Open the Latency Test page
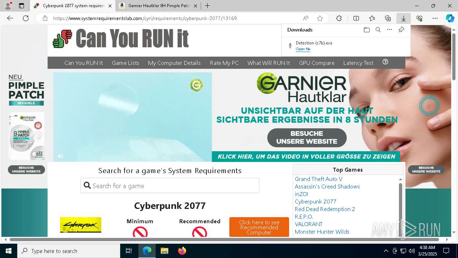Image resolution: width=458 pixels, height=258 pixels. click(x=358, y=63)
